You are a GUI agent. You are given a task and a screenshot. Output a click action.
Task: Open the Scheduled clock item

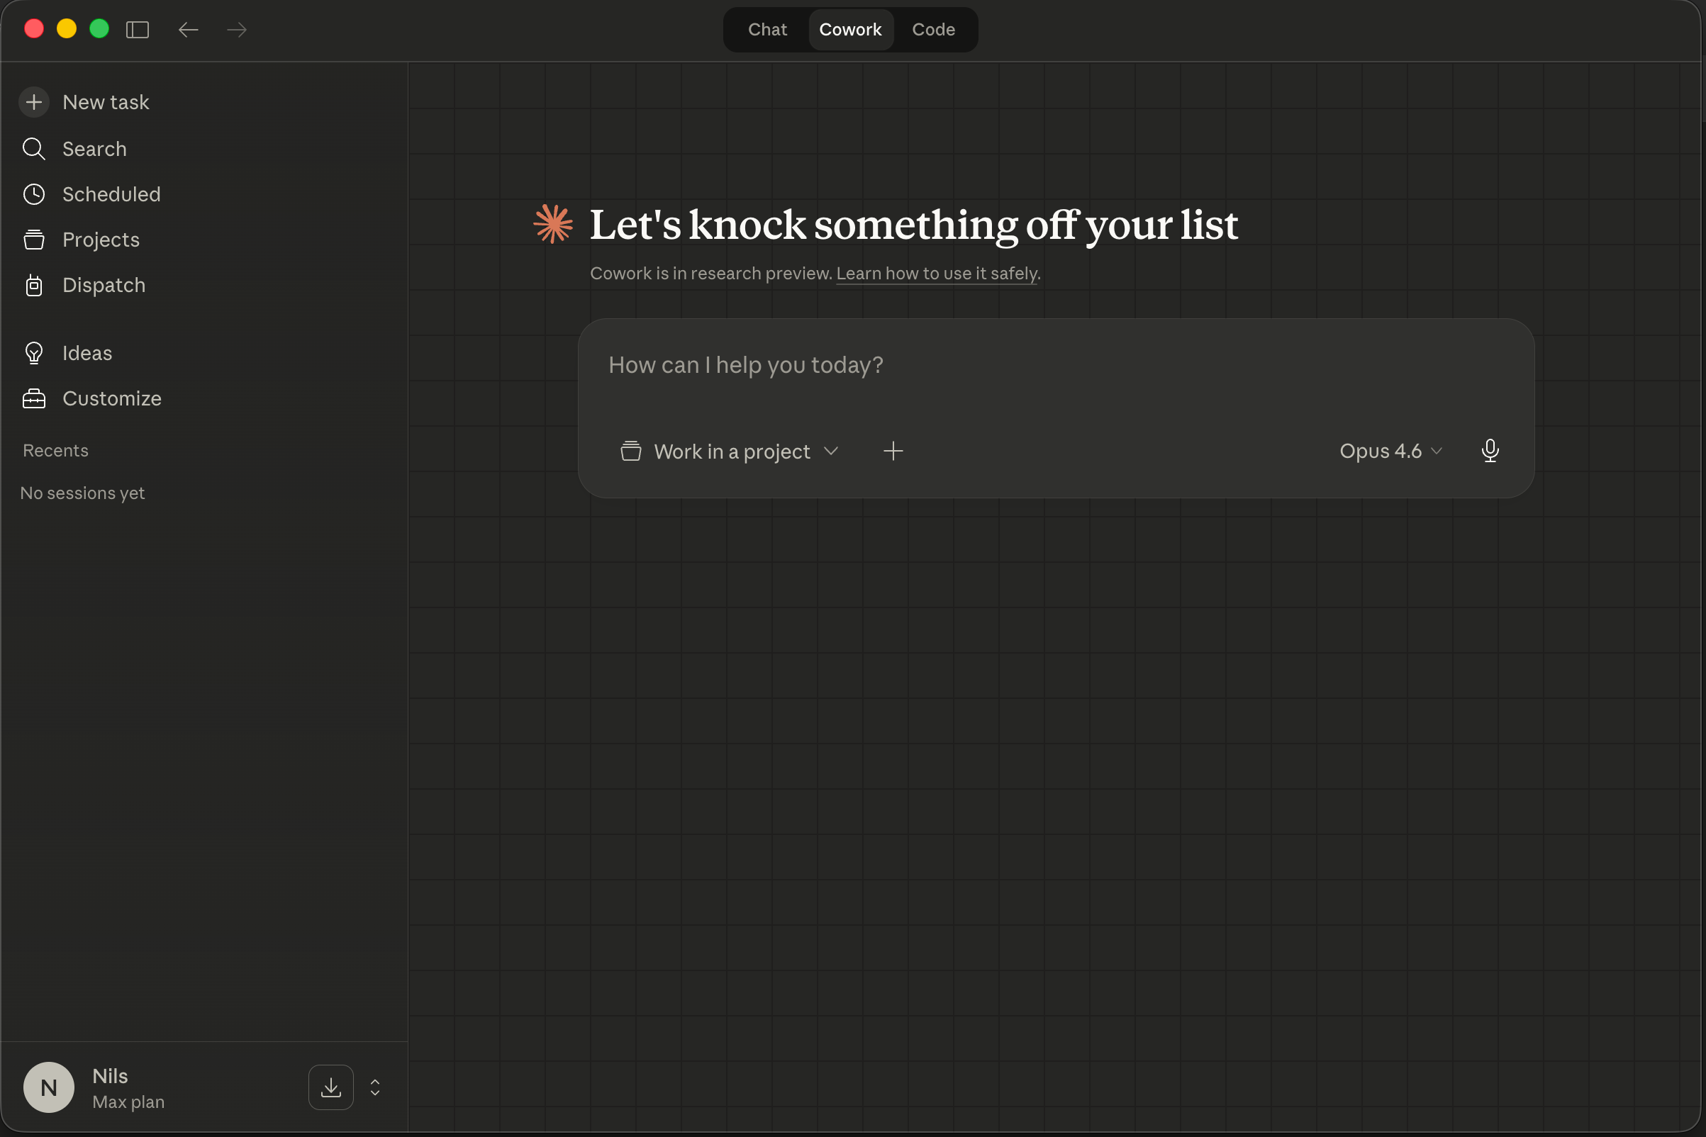coord(91,194)
